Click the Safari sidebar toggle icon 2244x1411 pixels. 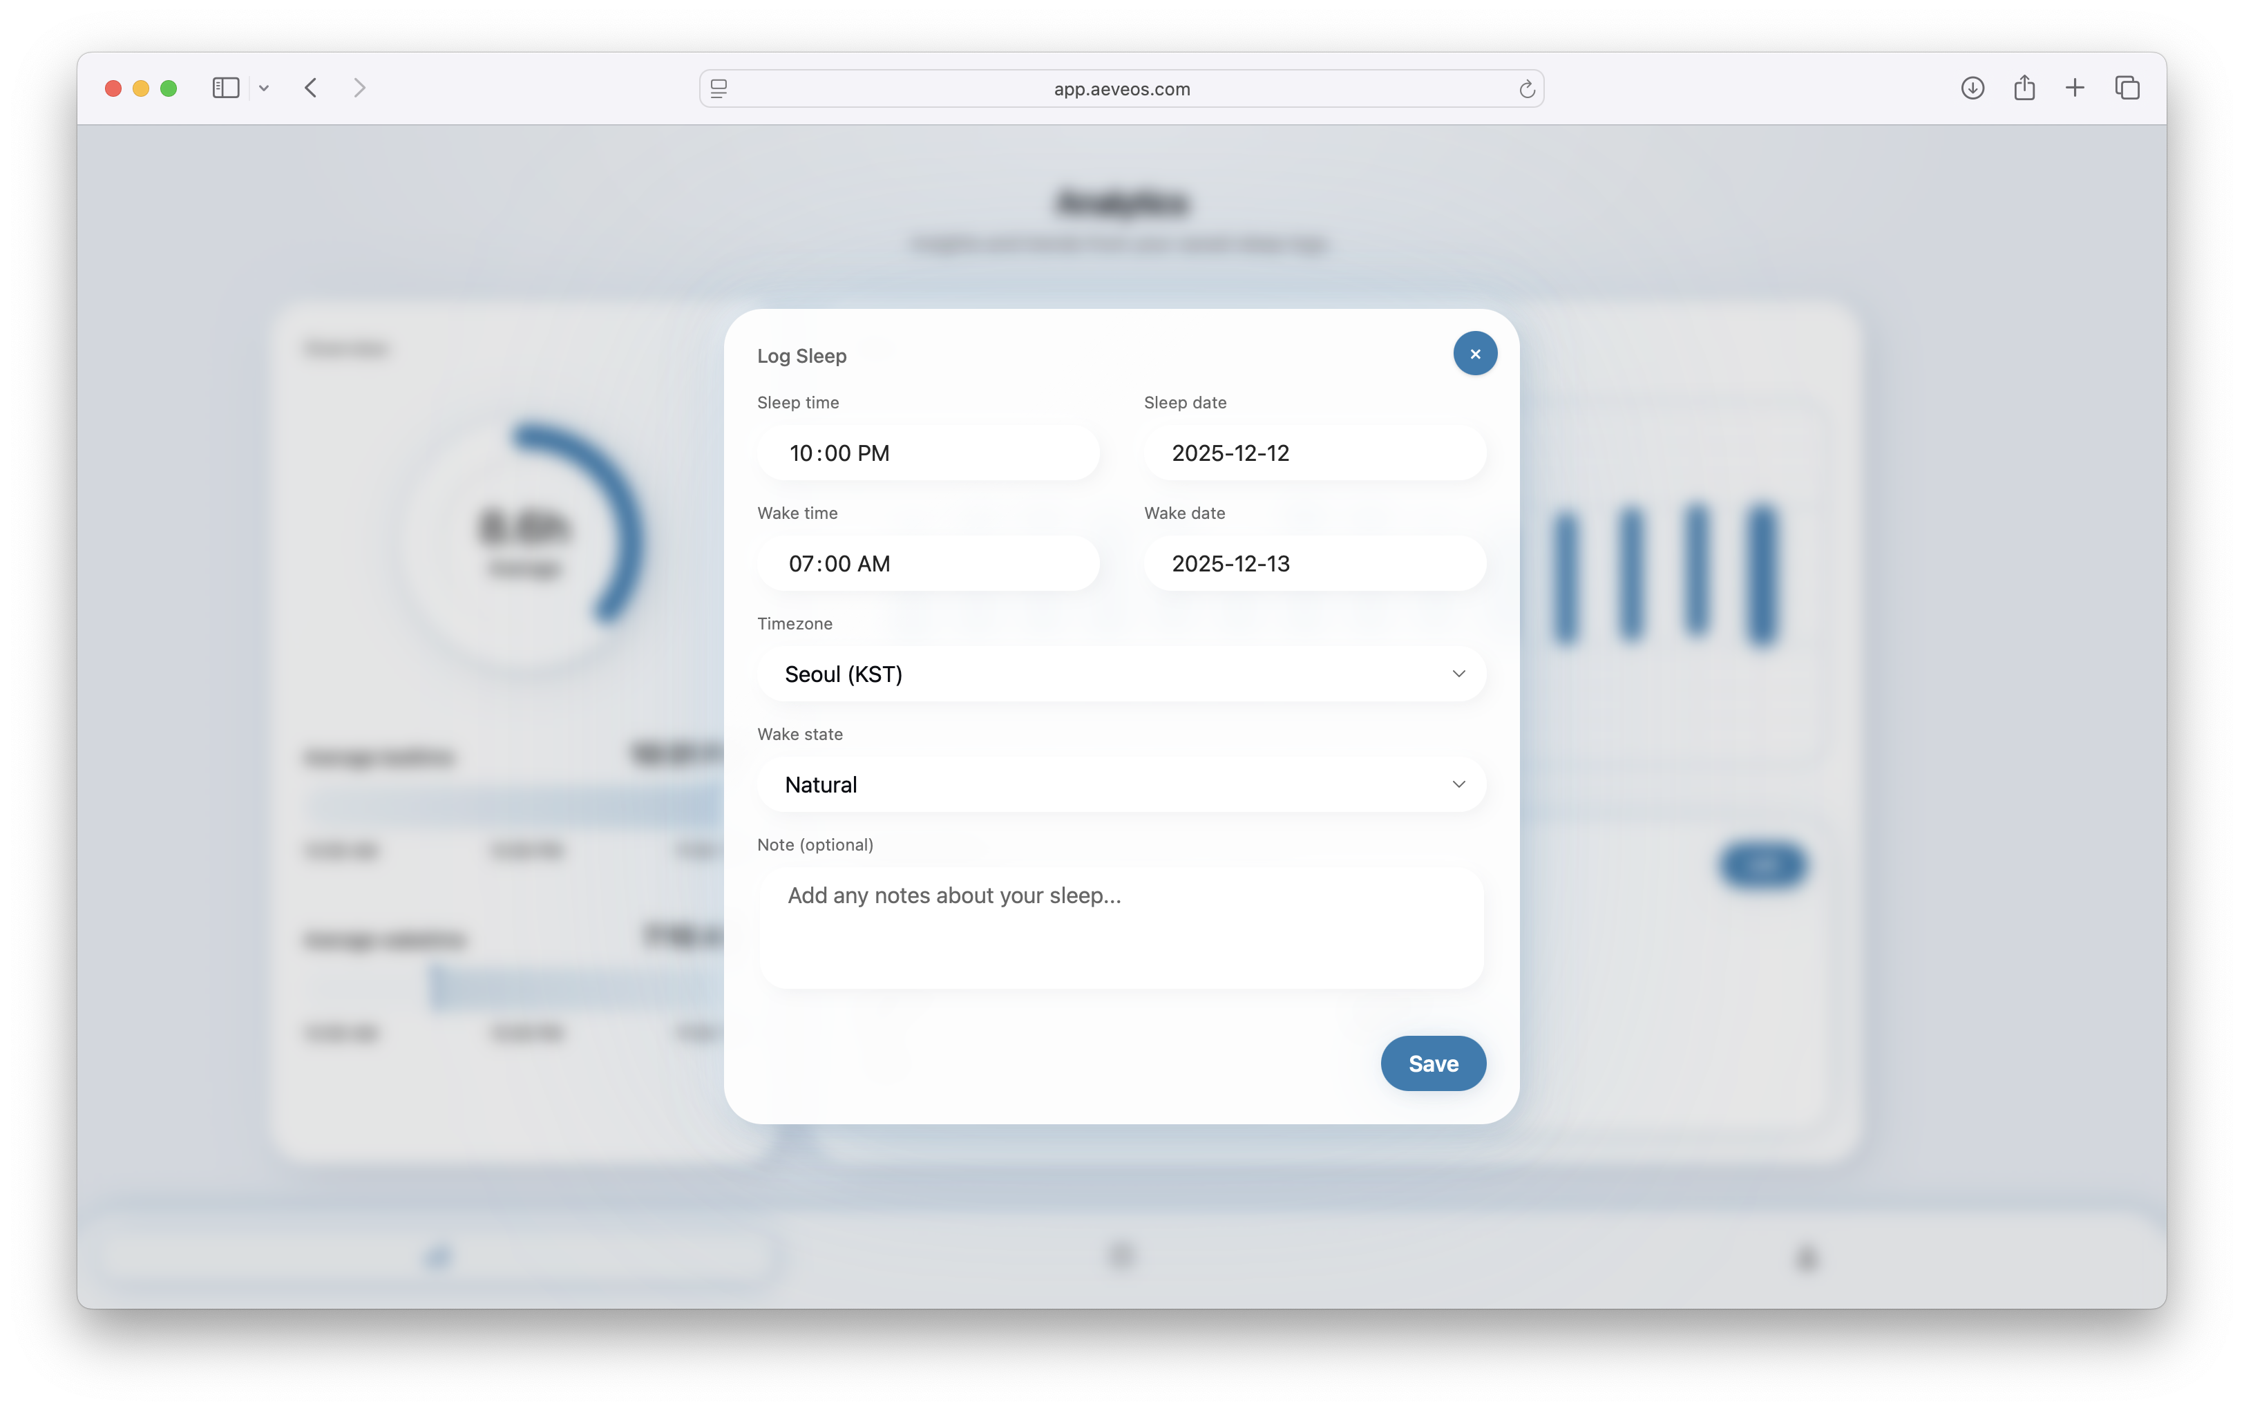(x=225, y=88)
